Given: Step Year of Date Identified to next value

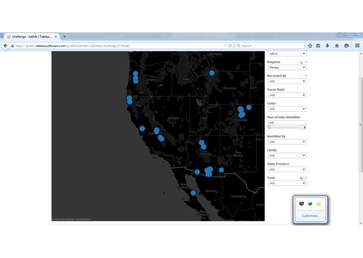Looking at the screenshot, I should click(305, 127).
